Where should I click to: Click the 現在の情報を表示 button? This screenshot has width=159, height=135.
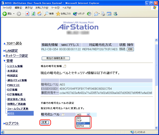pos(56,58)
